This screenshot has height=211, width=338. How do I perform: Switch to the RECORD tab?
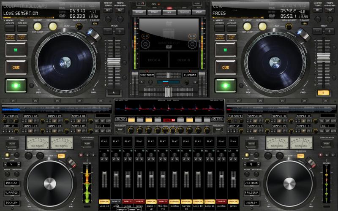pos(184,12)
